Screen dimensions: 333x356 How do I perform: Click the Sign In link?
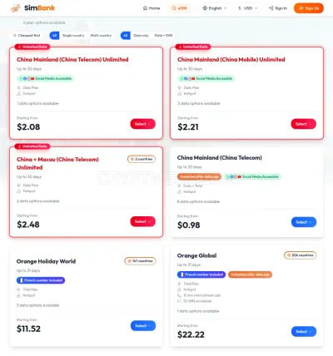click(278, 8)
